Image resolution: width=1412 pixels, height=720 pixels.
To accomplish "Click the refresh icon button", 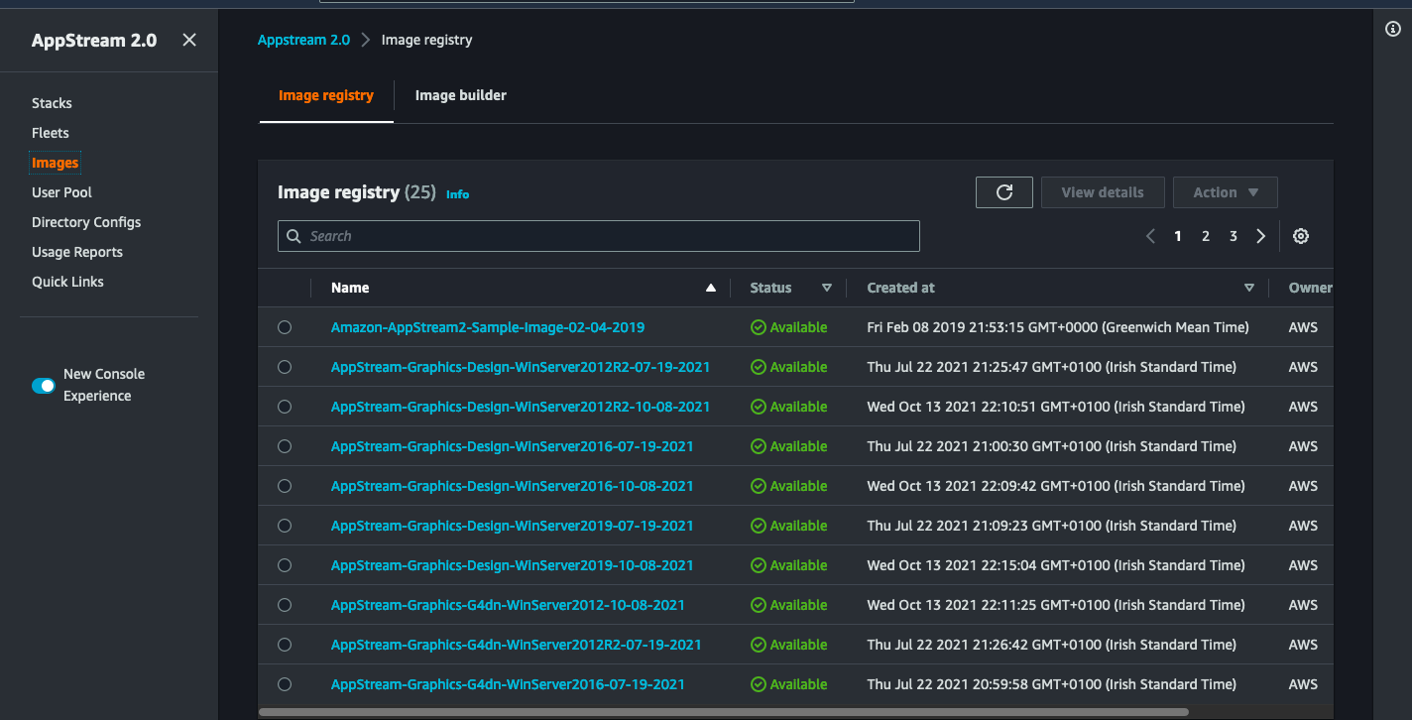I will (1004, 192).
